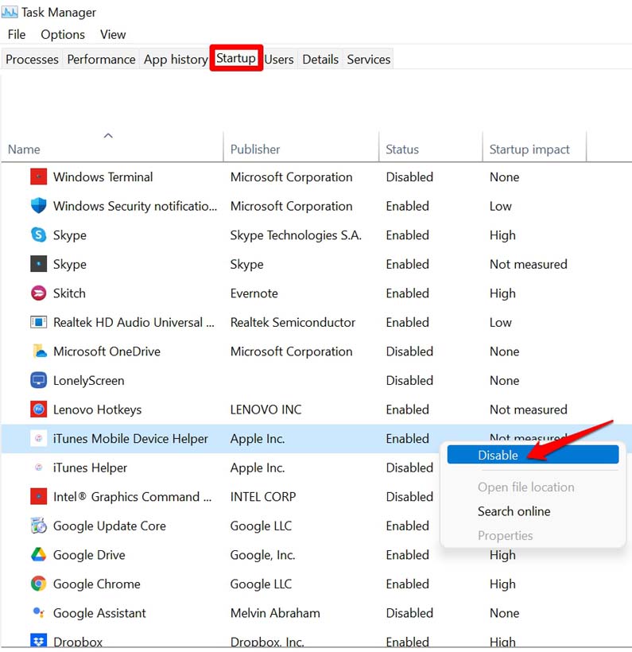Choose Disable in the context menu
Screen dimensions: 632x652
point(498,456)
